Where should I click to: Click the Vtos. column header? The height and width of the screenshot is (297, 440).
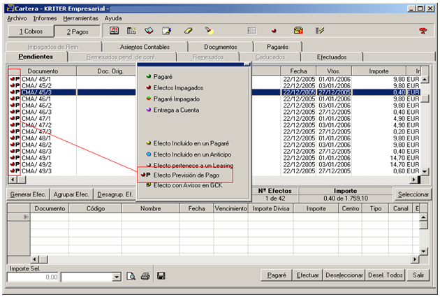pyautogui.click(x=334, y=71)
